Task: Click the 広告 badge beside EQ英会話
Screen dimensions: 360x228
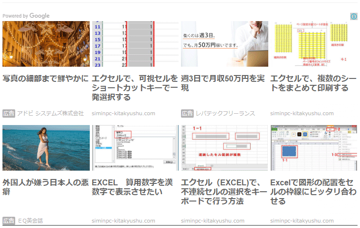Action: tap(9, 221)
